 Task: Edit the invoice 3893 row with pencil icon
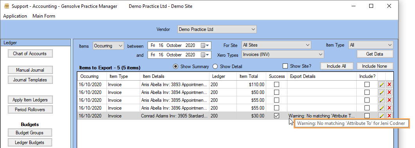point(381,85)
